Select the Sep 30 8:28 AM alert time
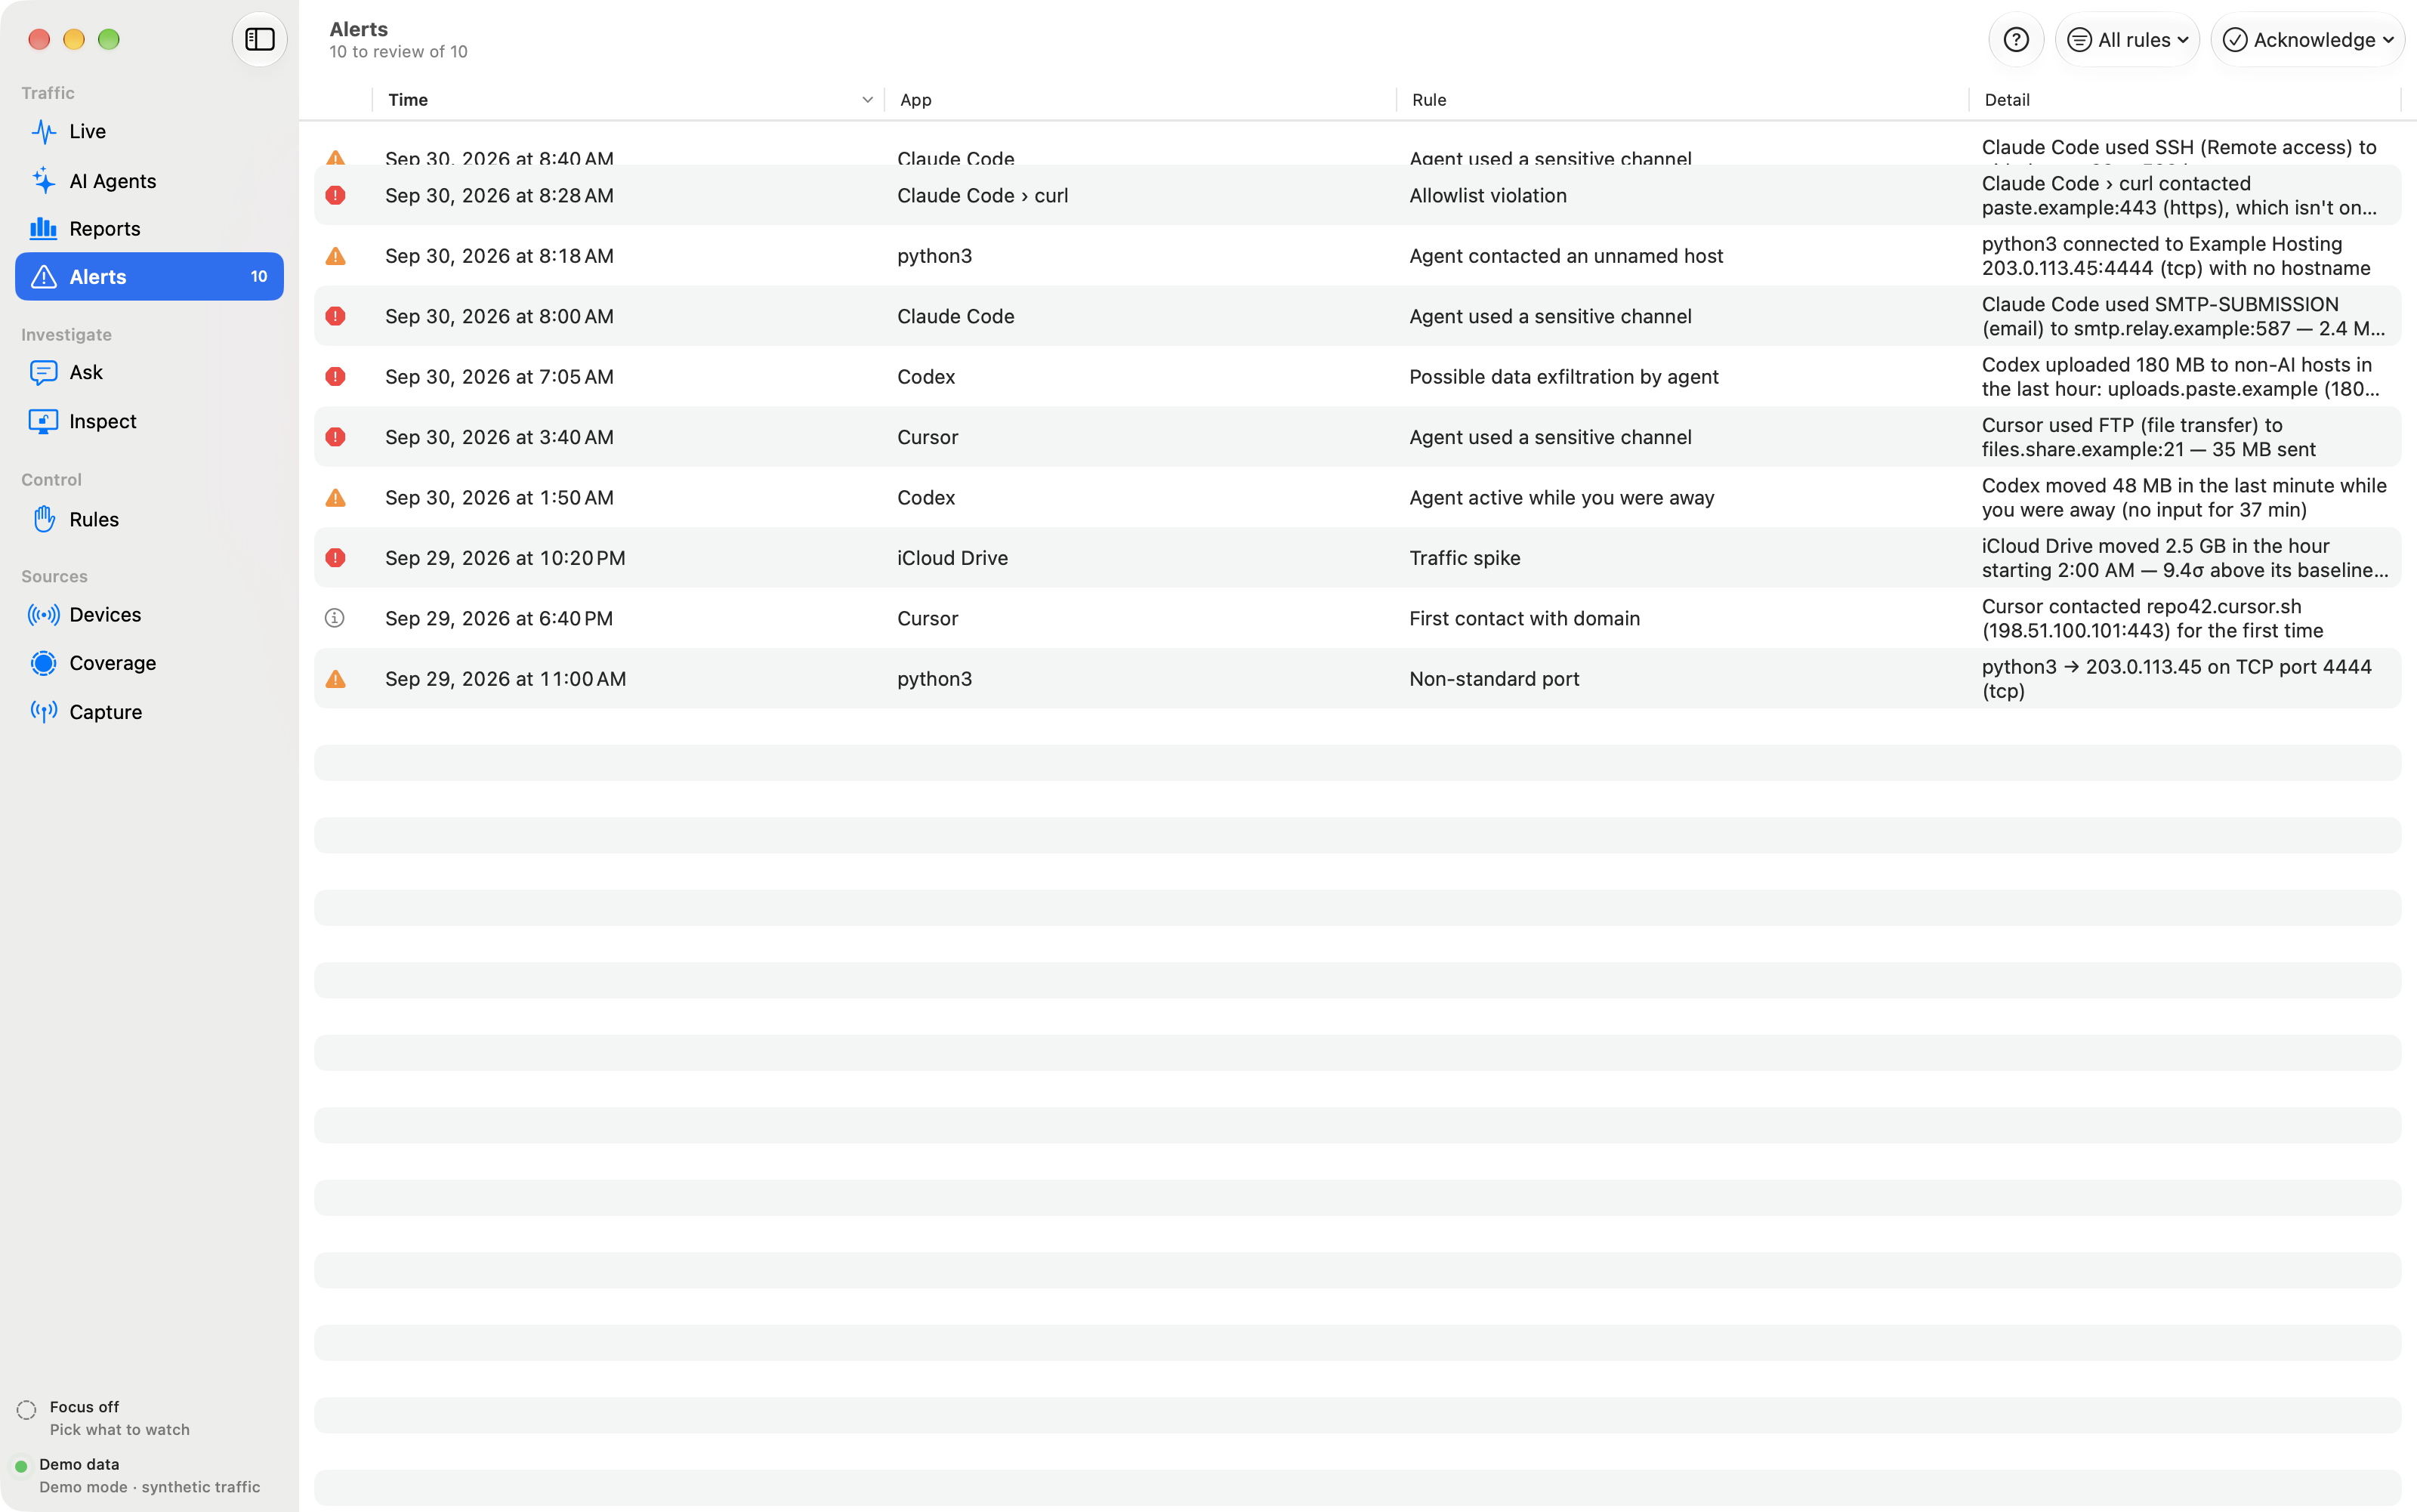The image size is (2417, 1512). 499,195
